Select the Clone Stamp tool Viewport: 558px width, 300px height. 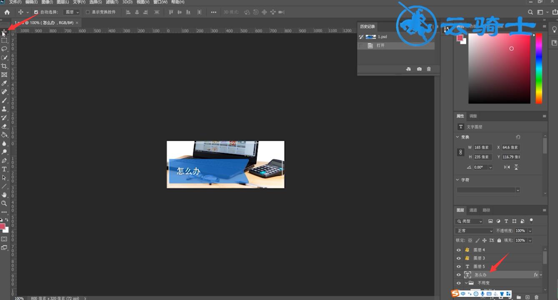[x=4, y=109]
